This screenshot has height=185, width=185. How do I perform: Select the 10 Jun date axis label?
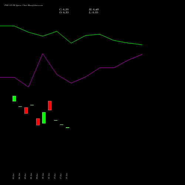click(x=43, y=176)
